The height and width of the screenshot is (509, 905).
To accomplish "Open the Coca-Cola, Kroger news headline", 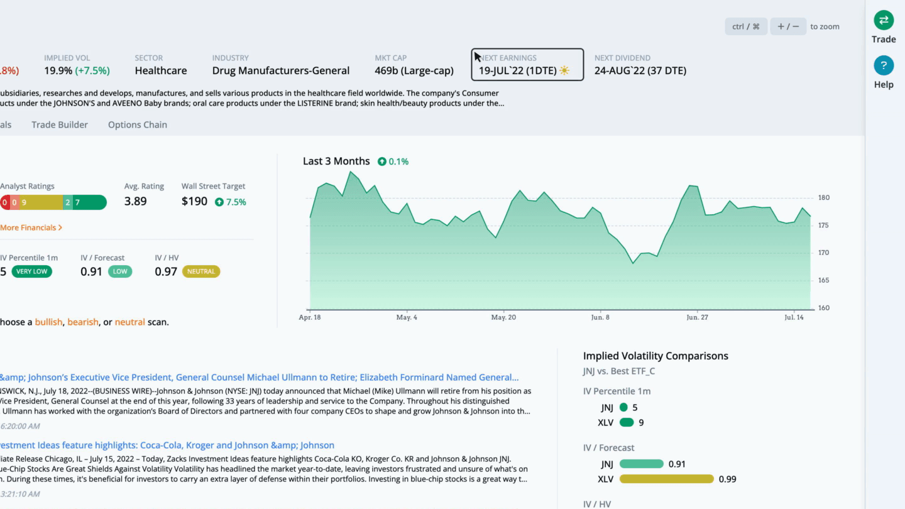I will pos(167,445).
